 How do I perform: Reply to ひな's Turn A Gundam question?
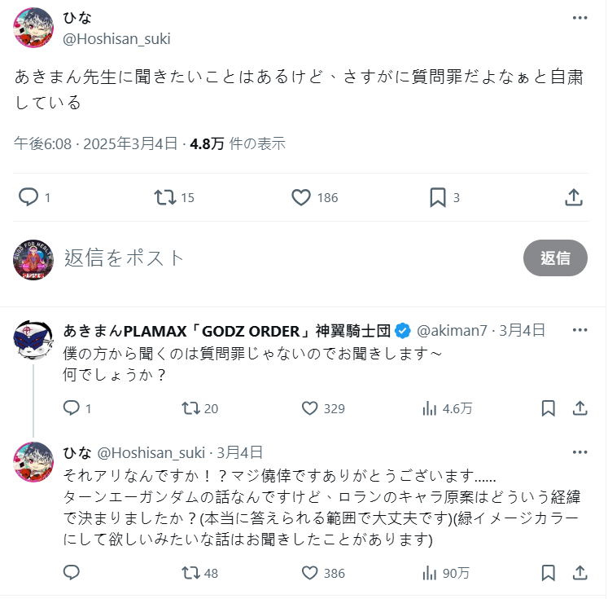[x=72, y=573]
